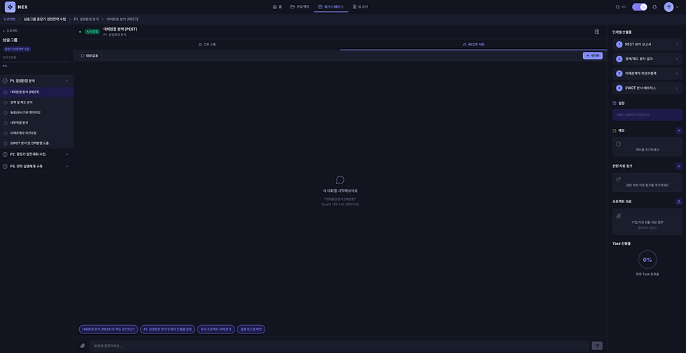This screenshot has width=686, height=353.
Task: Click the calendar icon next to 일정
Action: (615, 104)
